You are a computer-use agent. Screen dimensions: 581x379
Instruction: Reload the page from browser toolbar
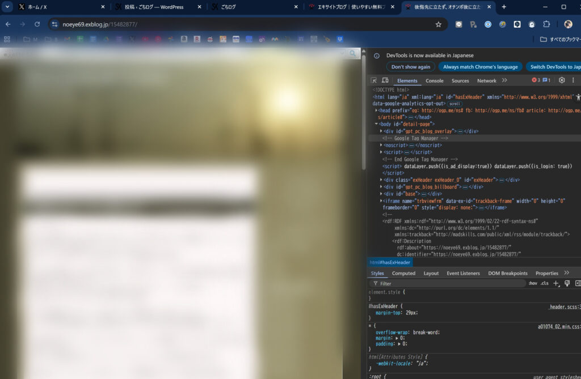(x=37, y=24)
